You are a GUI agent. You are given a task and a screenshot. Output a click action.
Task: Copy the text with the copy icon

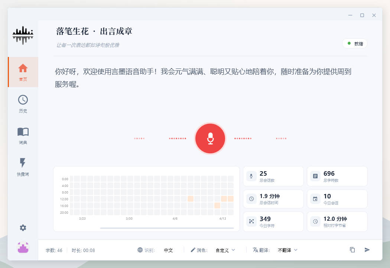(x=352, y=250)
